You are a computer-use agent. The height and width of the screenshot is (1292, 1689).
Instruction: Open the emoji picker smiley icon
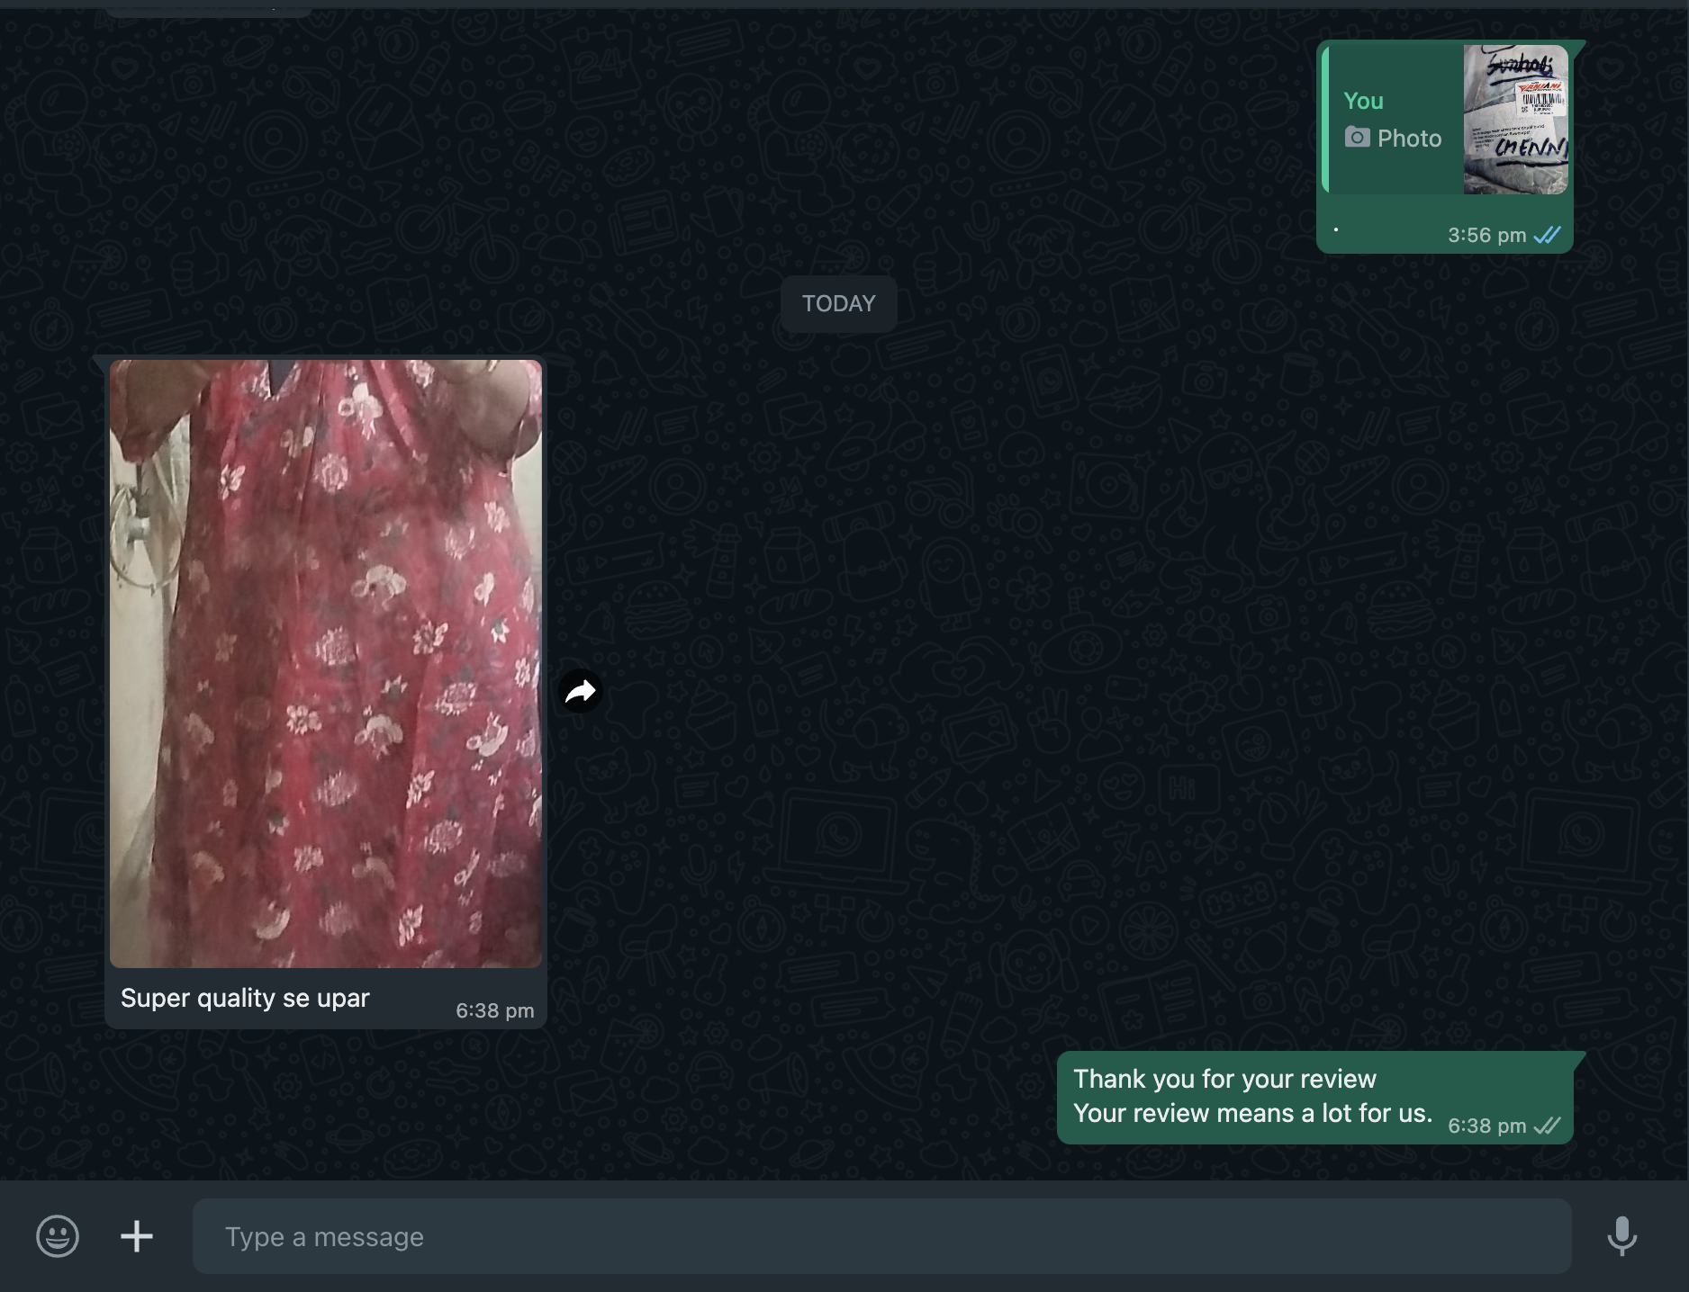(x=58, y=1236)
